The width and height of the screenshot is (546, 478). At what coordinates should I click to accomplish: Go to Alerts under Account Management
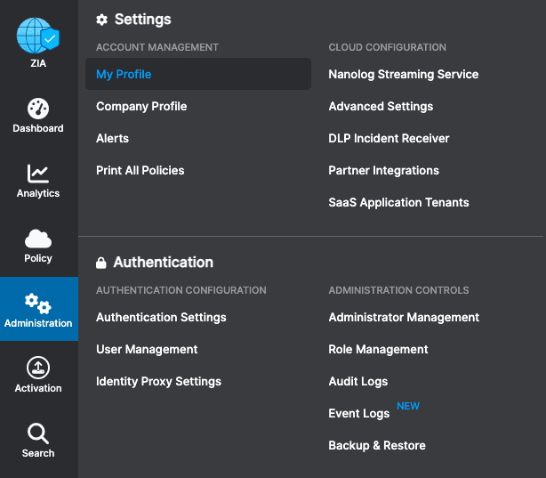coord(112,138)
